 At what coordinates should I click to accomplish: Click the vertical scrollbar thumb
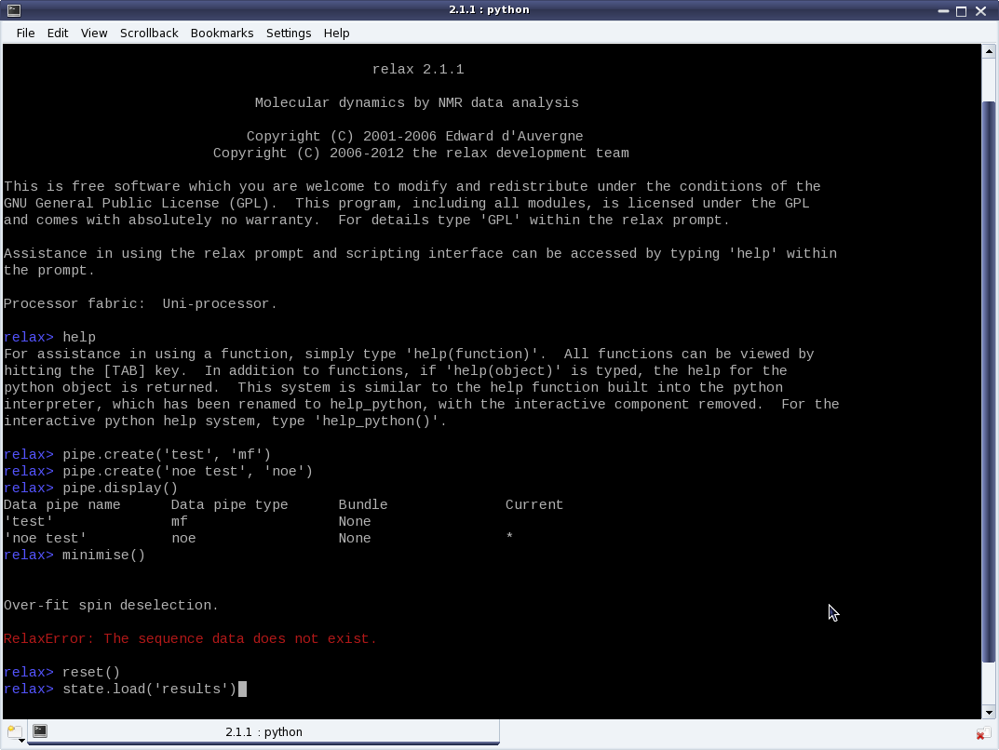coord(989,372)
